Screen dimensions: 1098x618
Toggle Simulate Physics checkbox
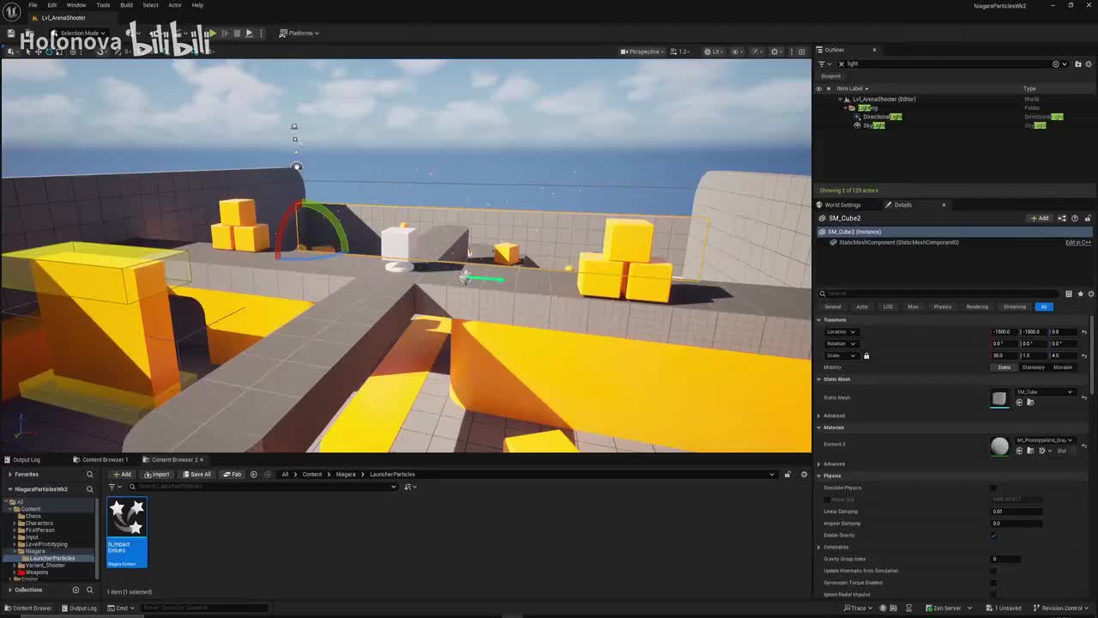pos(993,488)
